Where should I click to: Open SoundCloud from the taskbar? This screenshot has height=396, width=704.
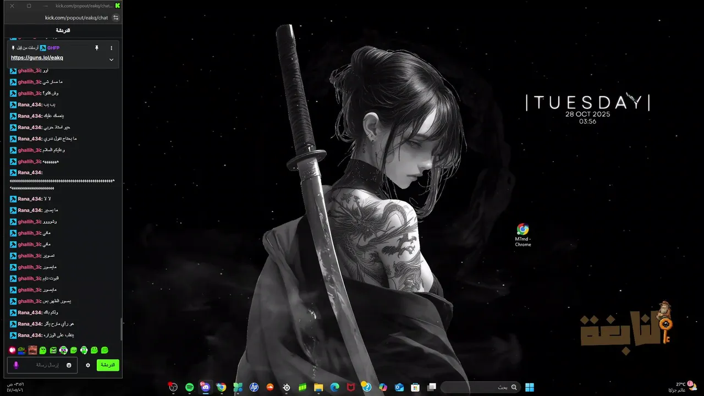pyautogui.click(x=269, y=387)
